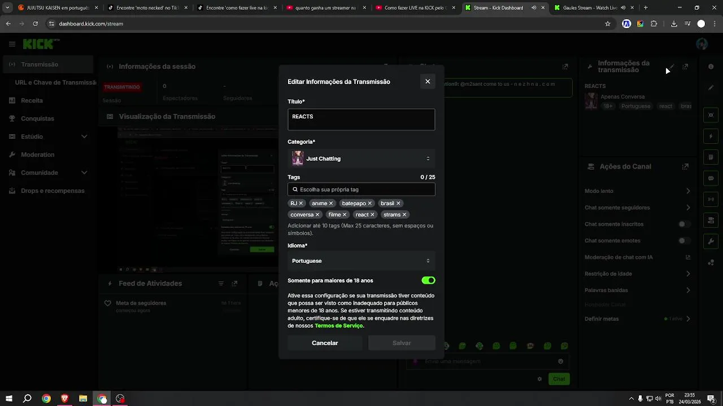Click the green Chat send button
The width and height of the screenshot is (723, 406).
[559, 379]
